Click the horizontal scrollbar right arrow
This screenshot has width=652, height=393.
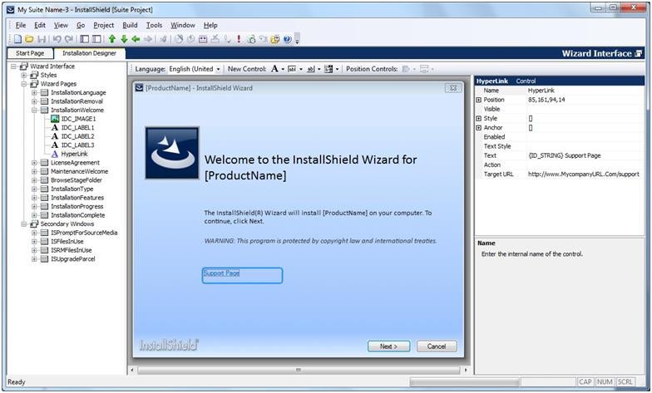click(466, 370)
